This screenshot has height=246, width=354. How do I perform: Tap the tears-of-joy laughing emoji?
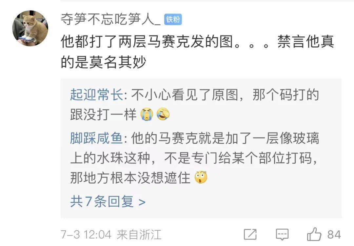pyautogui.click(x=163, y=114)
